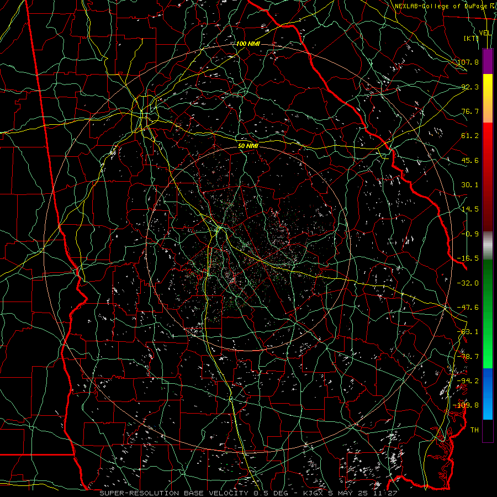
Task: Select the 30.1 velocity scale value
Action: point(470,185)
